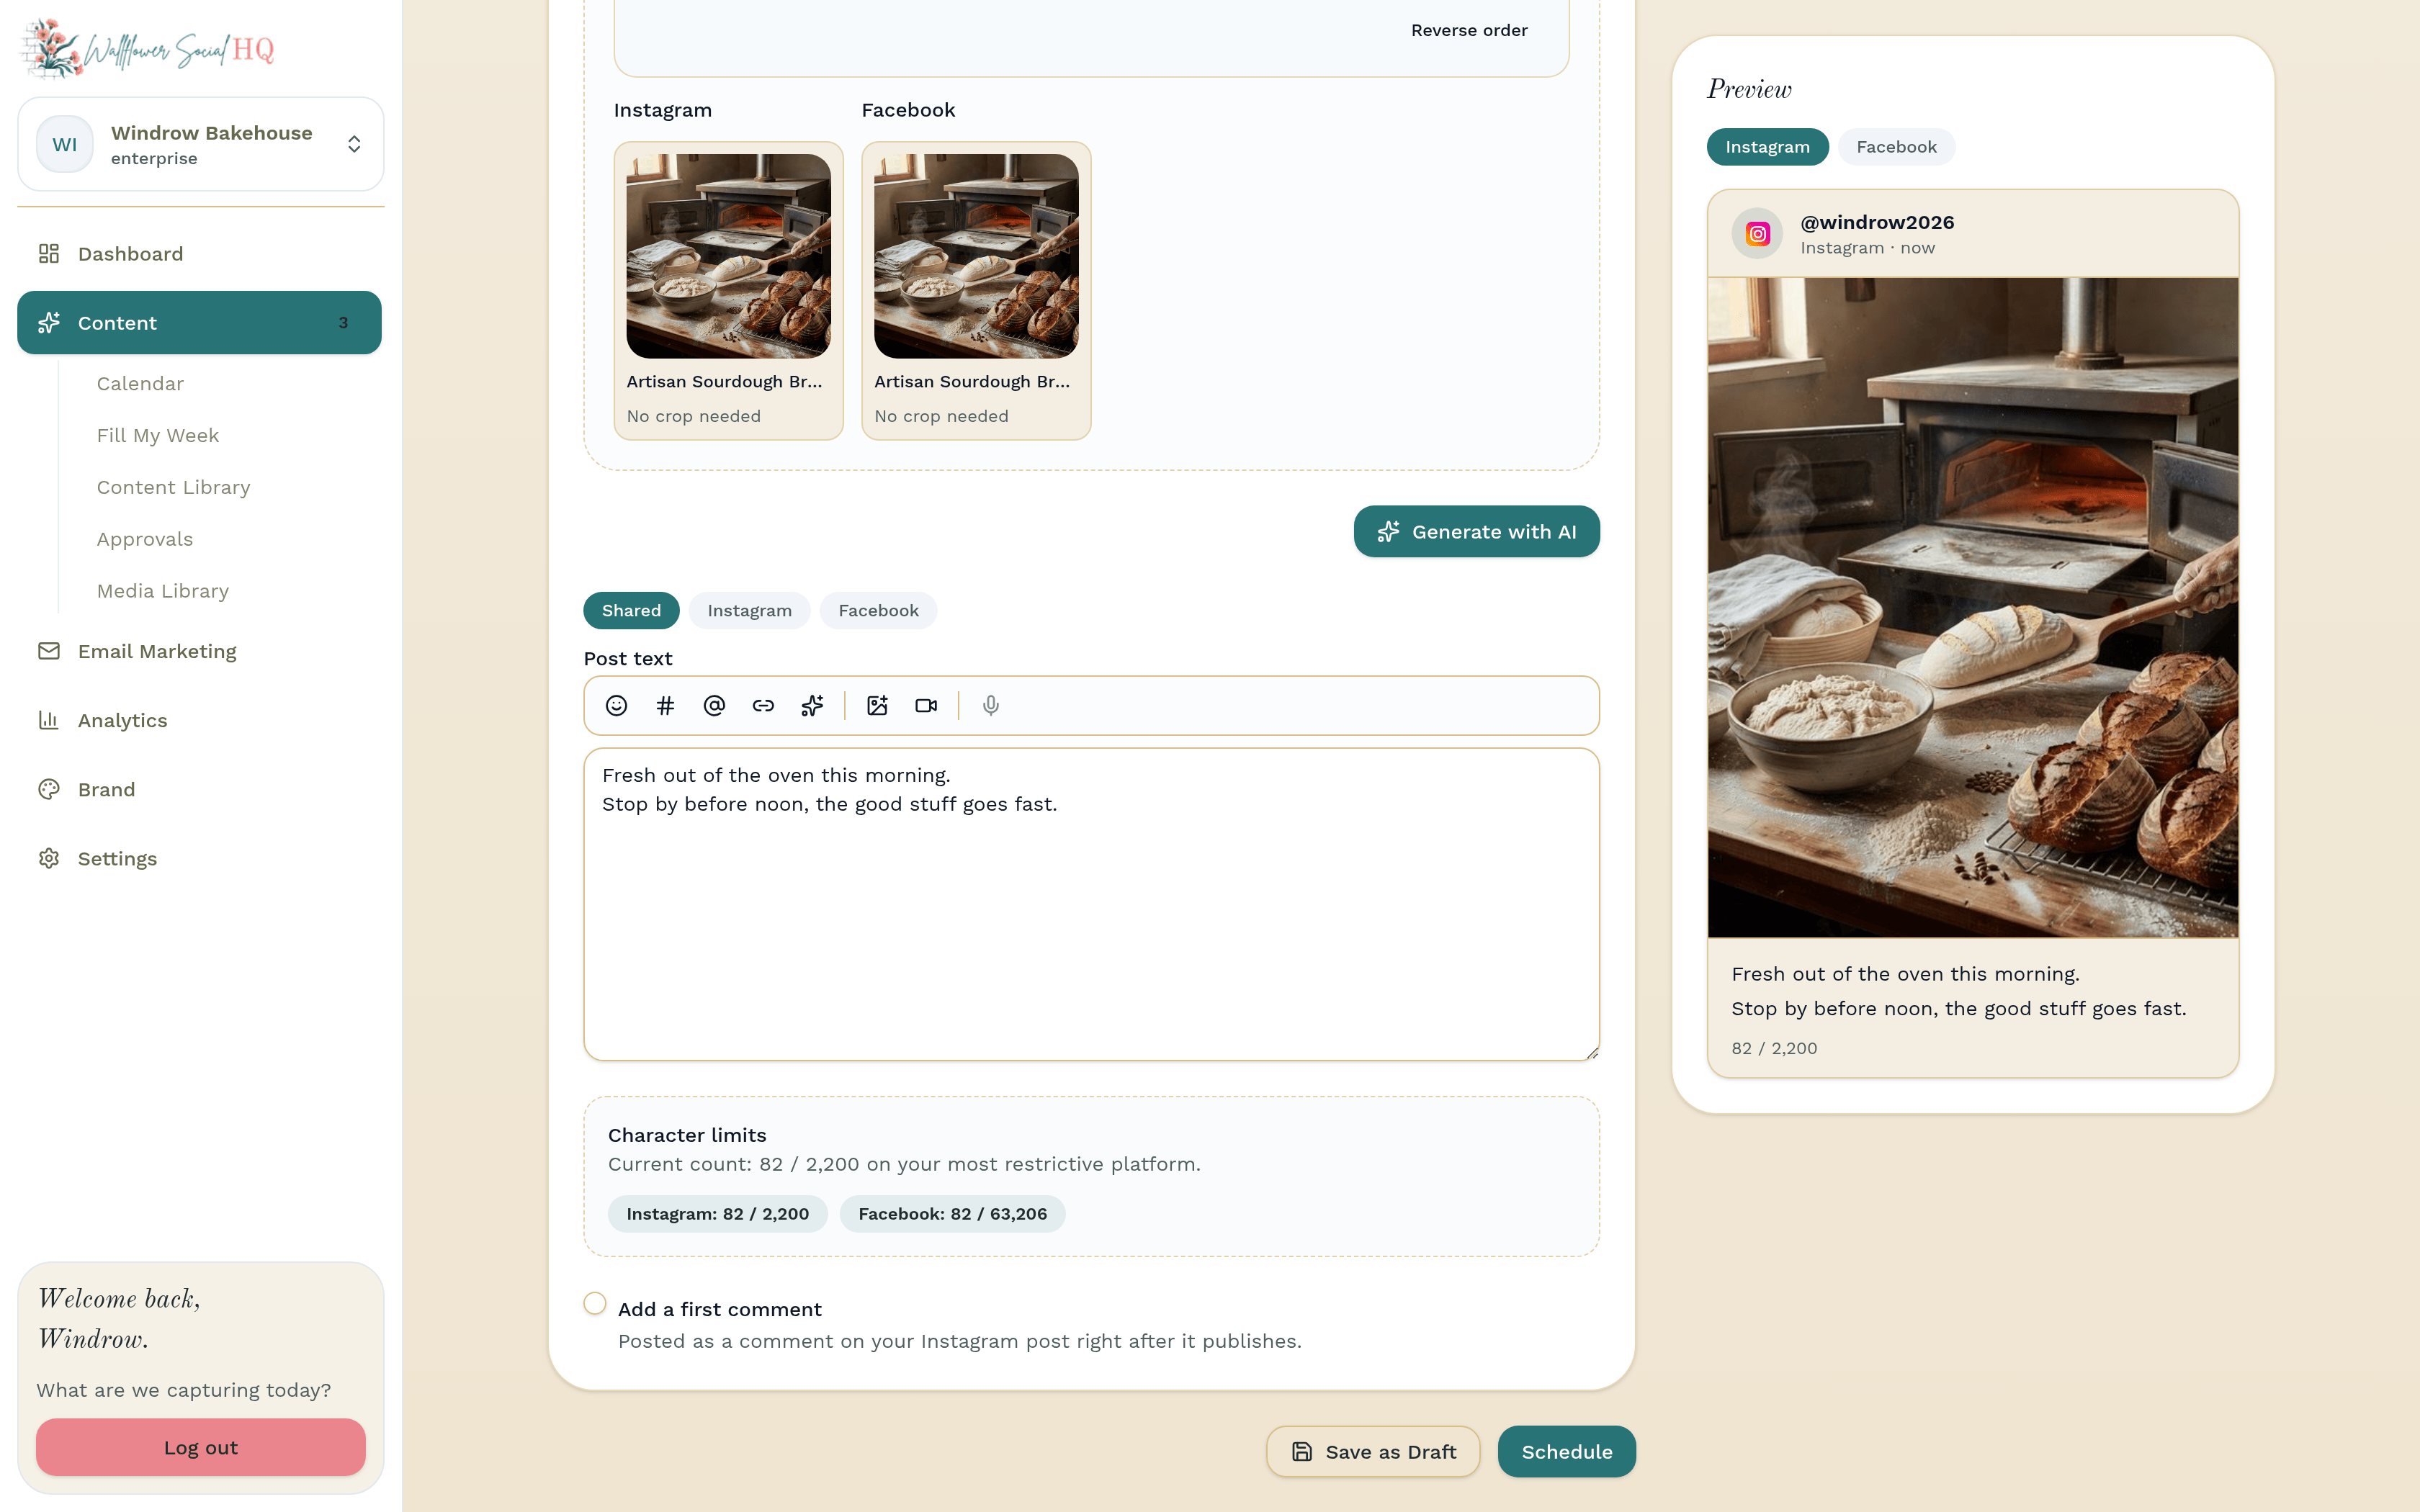2420x1512 pixels.
Task: Click the add image icon in the post toolbar
Action: (877, 706)
